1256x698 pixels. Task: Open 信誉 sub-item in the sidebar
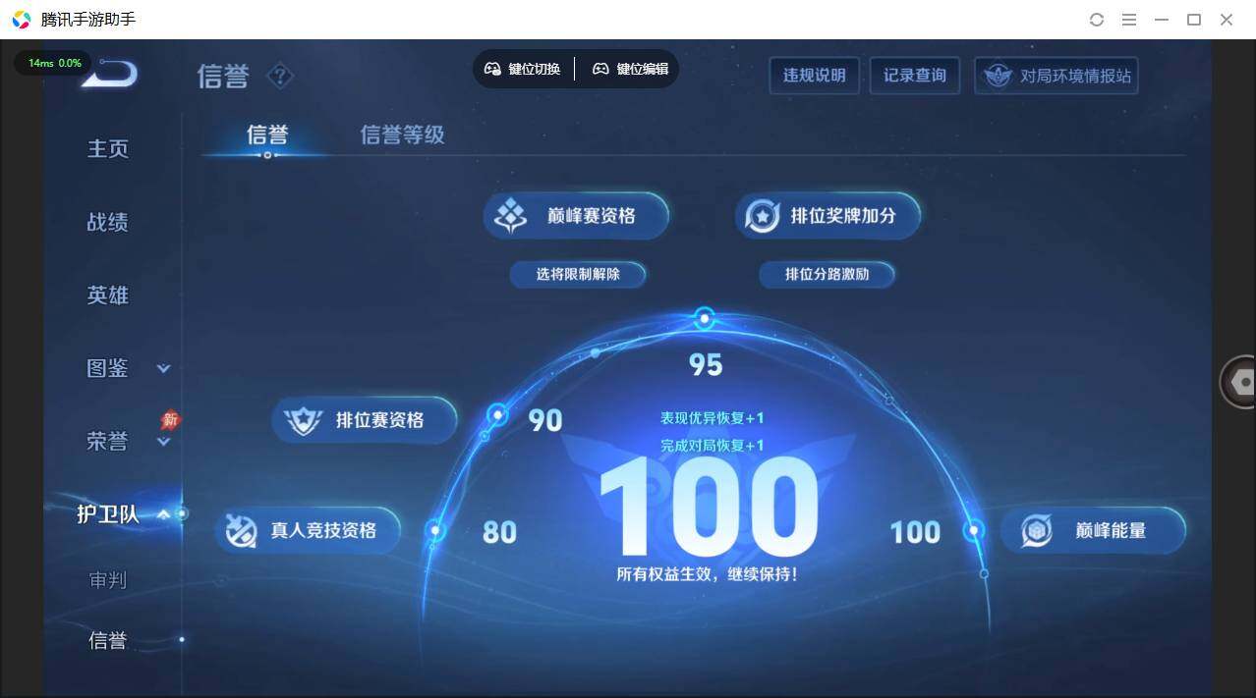(x=108, y=641)
